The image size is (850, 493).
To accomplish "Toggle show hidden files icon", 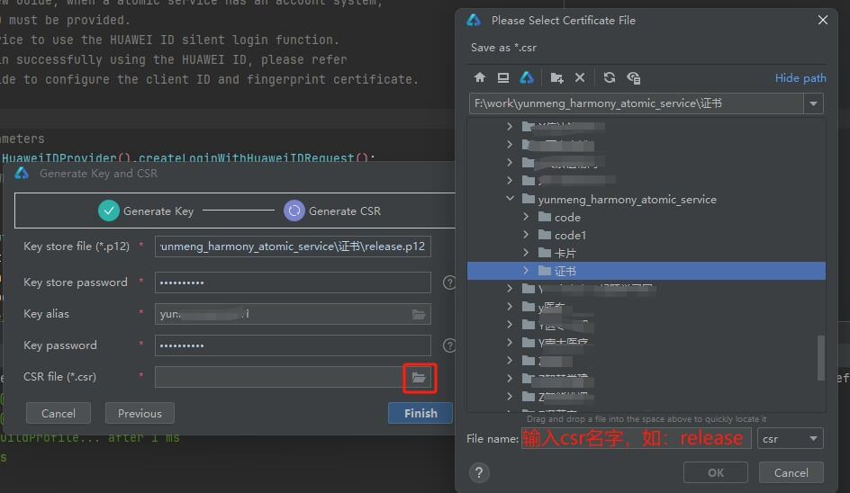I will click(633, 77).
